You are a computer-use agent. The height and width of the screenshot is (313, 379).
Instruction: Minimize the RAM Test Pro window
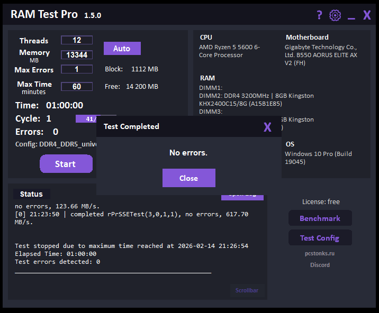pos(351,16)
